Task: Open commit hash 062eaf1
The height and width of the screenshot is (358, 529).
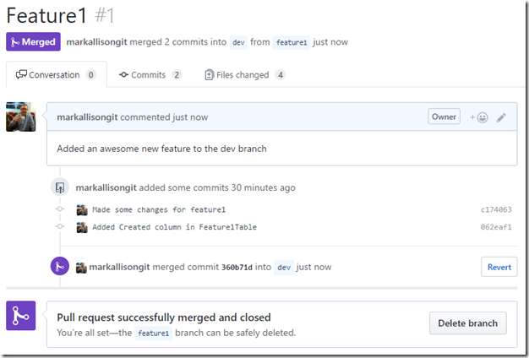Action: (496, 227)
